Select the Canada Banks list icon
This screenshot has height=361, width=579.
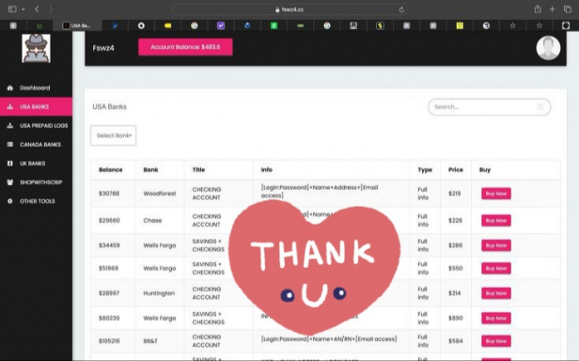(x=10, y=145)
